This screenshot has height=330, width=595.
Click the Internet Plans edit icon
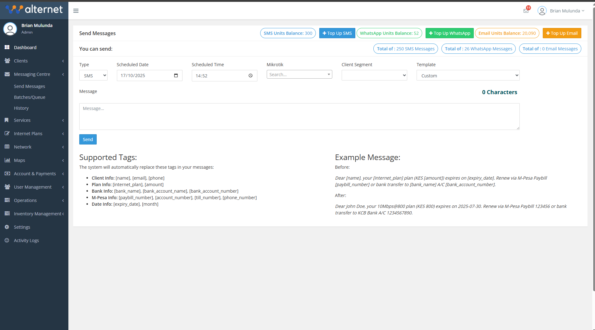pos(7,134)
